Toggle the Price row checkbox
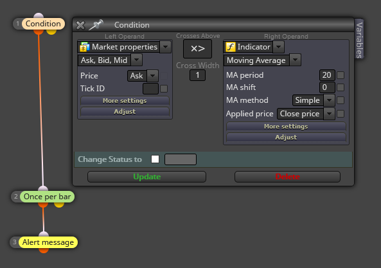Viewport: 381px width, 268px height. coord(164,76)
